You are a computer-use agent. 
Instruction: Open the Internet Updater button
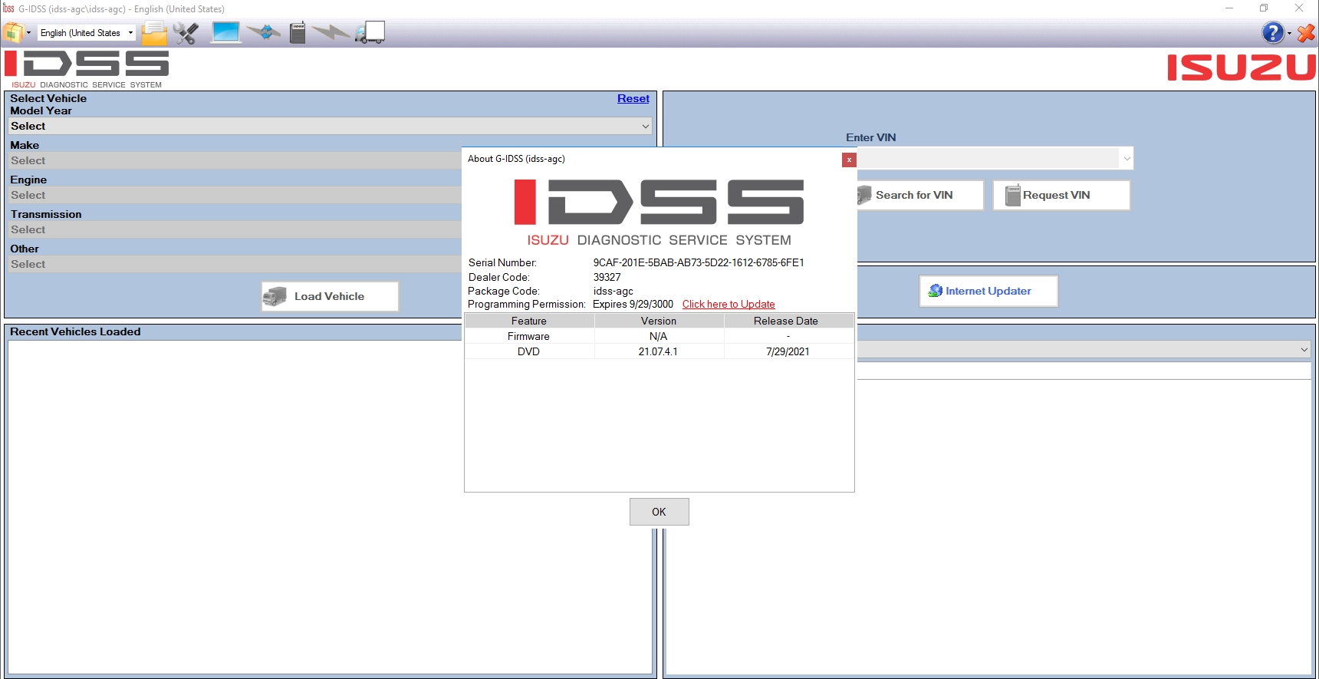988,291
